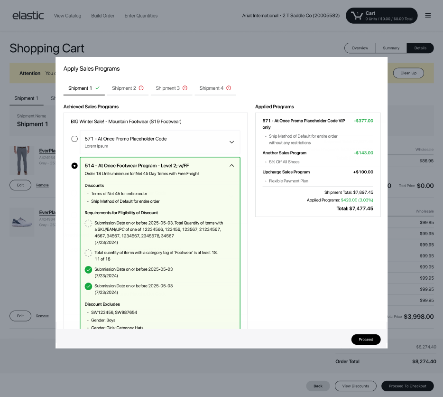Click the Shipment 2 red alert icon
The height and width of the screenshot is (397, 443).
[141, 88]
